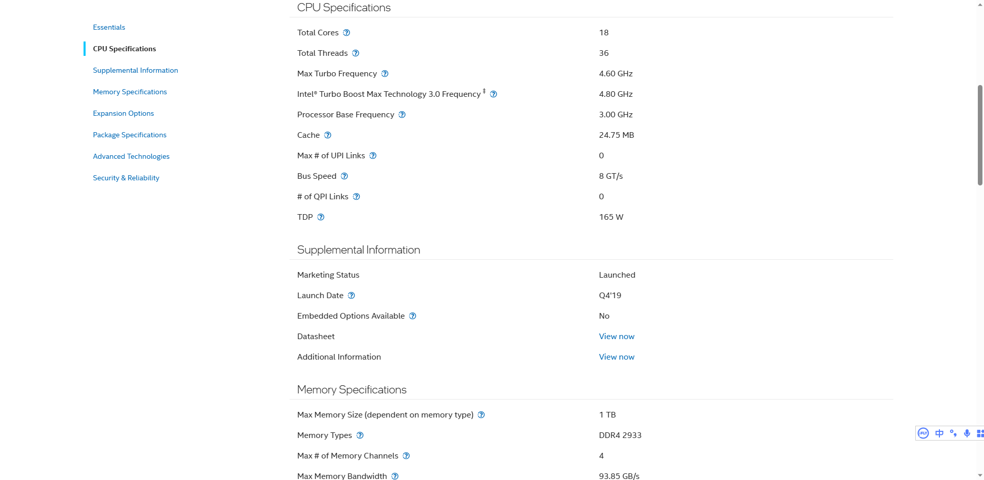Click the Advanced Technologies sidebar link
Screen dimensions: 984x480
coord(131,156)
